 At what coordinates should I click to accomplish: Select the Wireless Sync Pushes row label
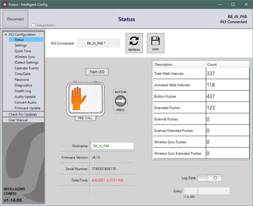170,142
